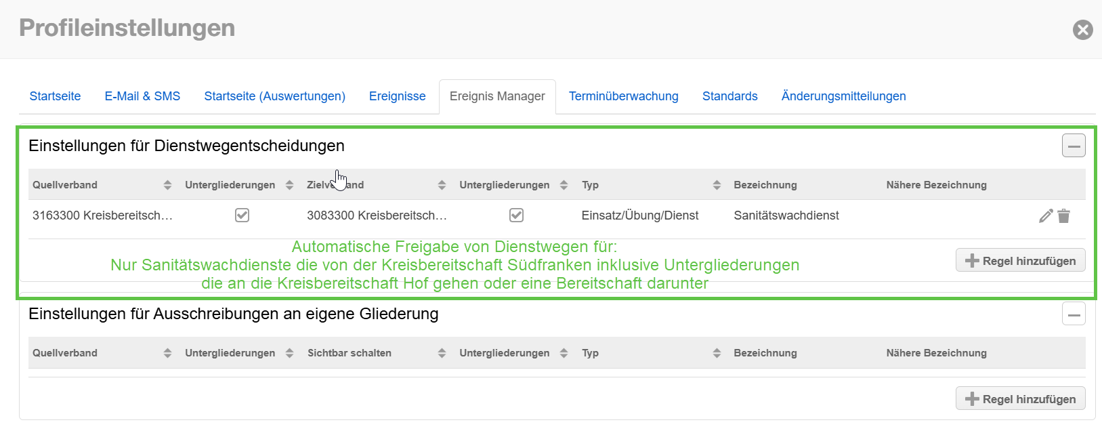
Task: Collapse the Ausschreibungen an eigene Gliederung section
Action: click(1073, 314)
